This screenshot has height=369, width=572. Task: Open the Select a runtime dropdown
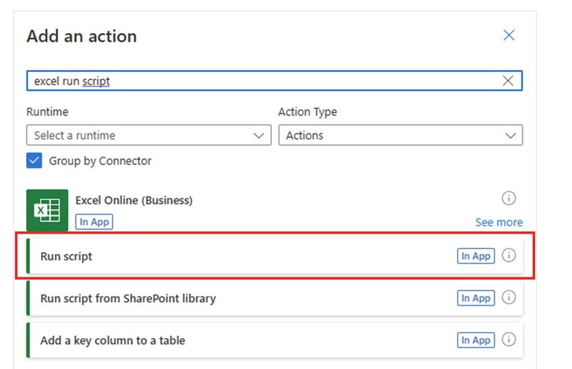point(149,135)
